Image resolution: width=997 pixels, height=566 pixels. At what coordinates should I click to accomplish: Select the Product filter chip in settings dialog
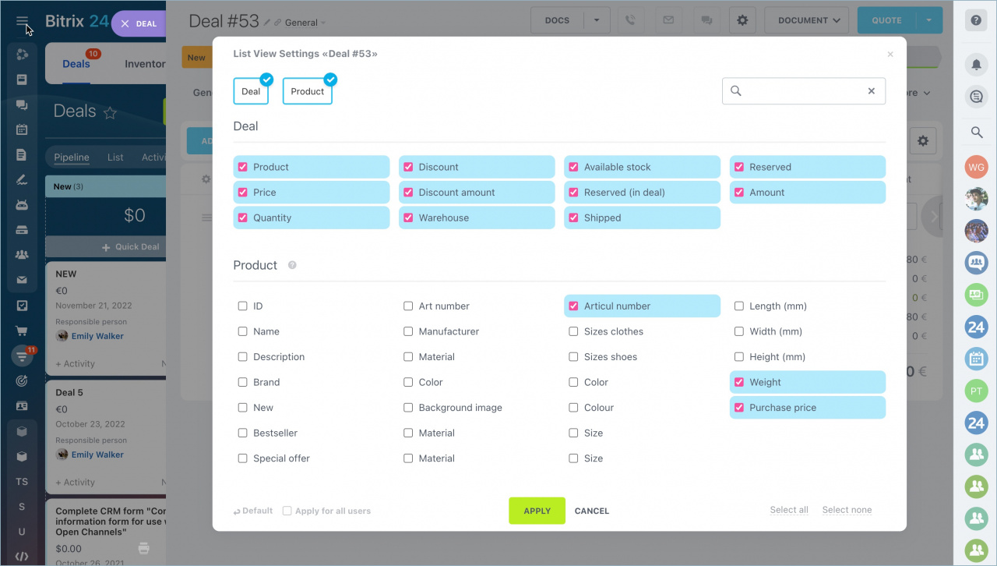point(308,90)
